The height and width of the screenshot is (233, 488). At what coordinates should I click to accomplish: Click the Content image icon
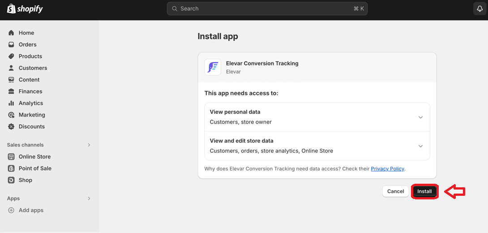click(x=11, y=80)
